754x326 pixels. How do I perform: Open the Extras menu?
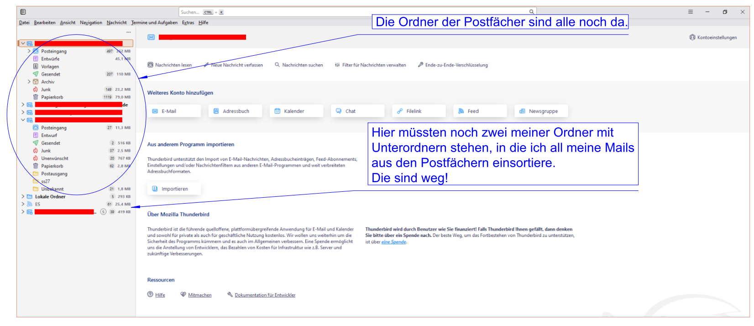coord(188,22)
